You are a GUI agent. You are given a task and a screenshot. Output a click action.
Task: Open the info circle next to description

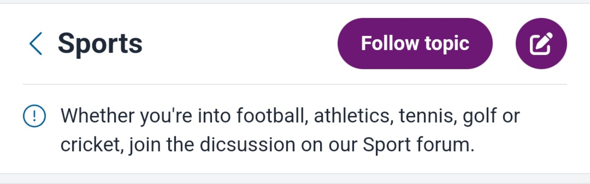[x=34, y=116]
